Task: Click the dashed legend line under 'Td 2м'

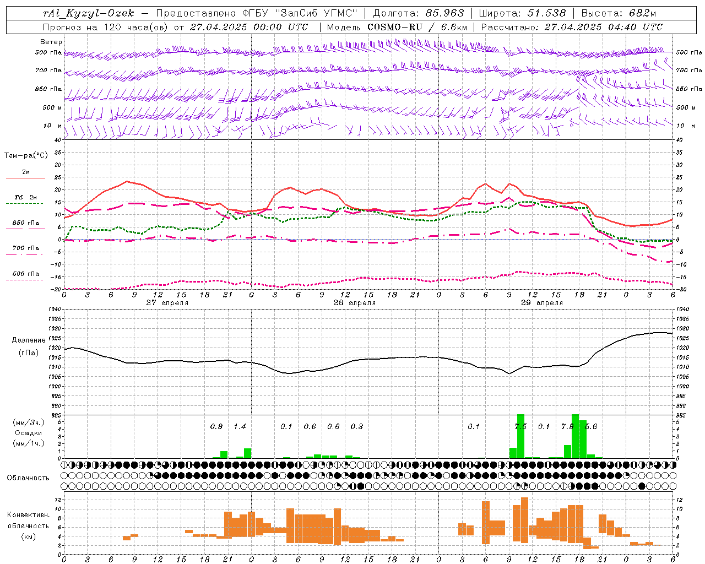Action: 24,204
